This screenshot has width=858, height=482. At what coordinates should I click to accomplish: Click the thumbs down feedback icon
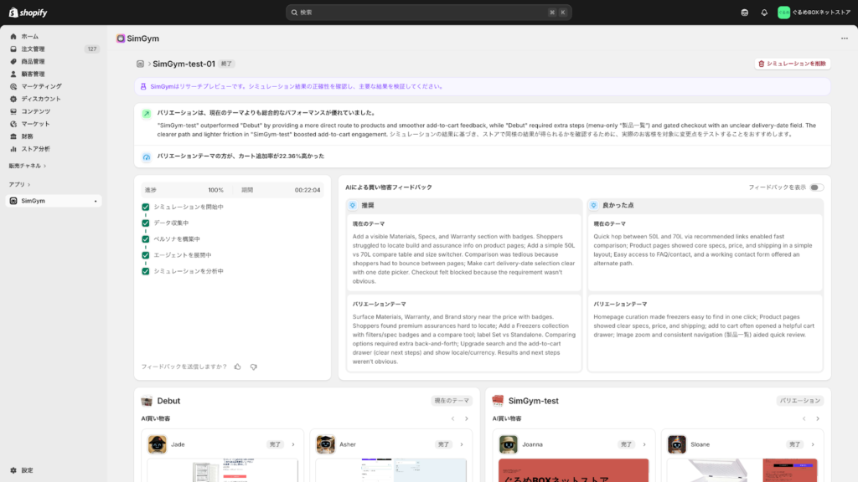254,367
